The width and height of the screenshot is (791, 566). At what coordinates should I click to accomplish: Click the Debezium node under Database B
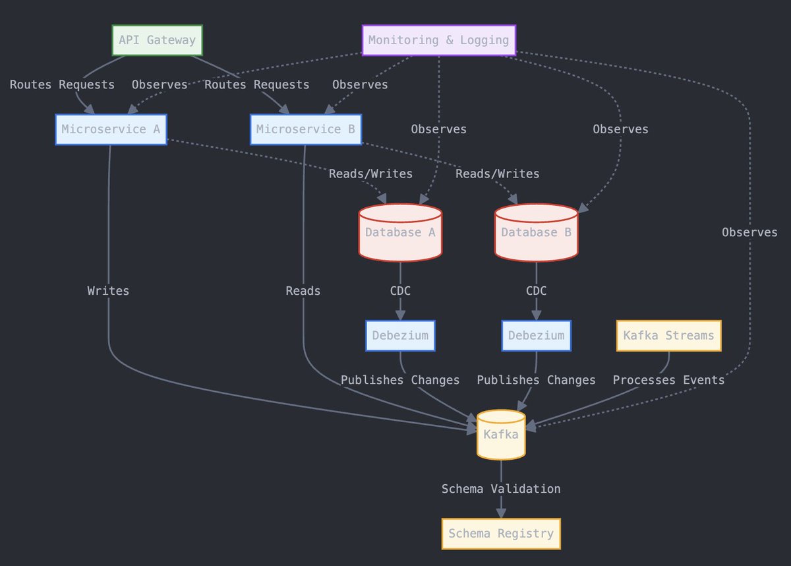pyautogui.click(x=536, y=335)
